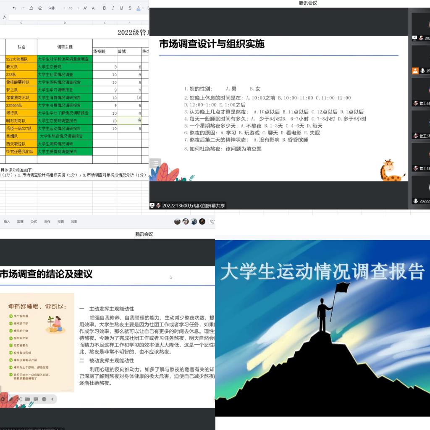The width and height of the screenshot is (430, 430).
Task: Click the clear formatting eraser icon
Action: tap(40, 8)
